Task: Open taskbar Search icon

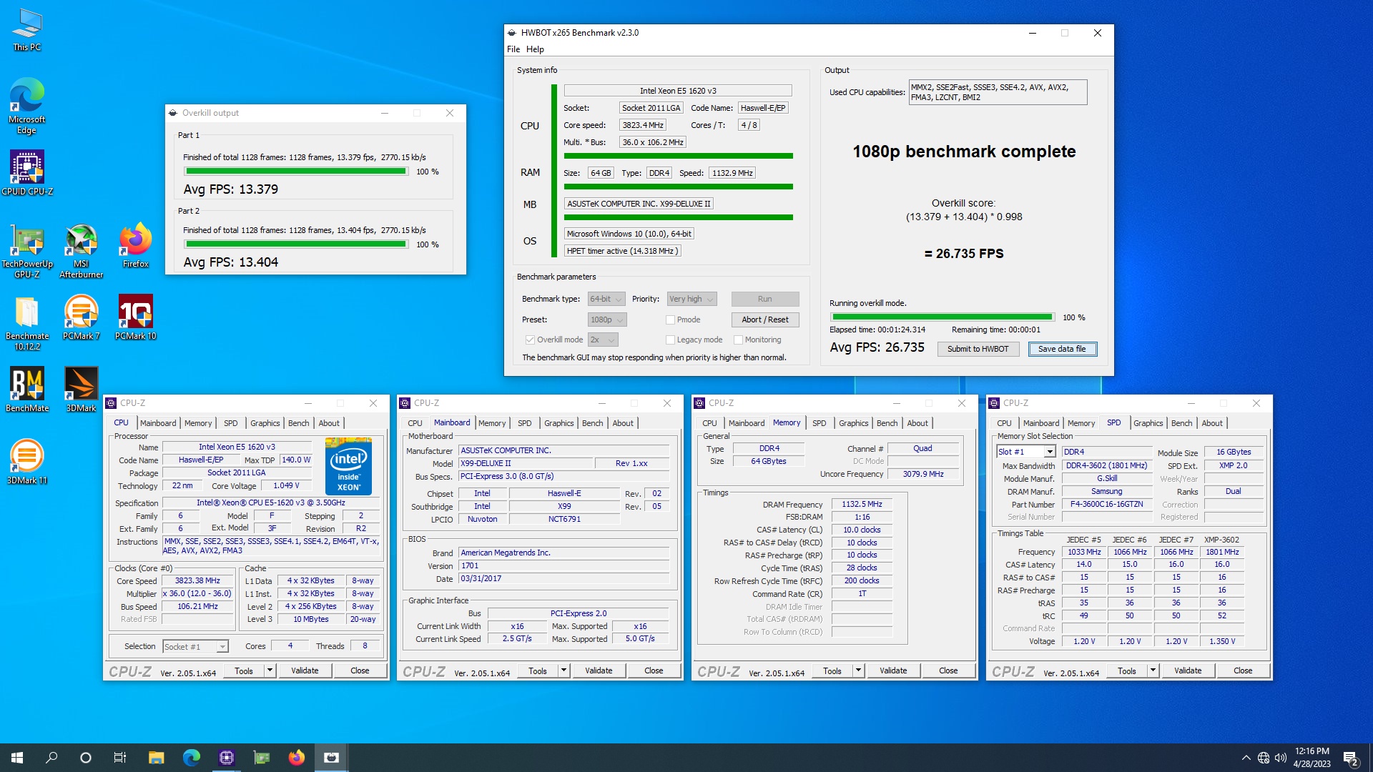Action: tap(51, 758)
